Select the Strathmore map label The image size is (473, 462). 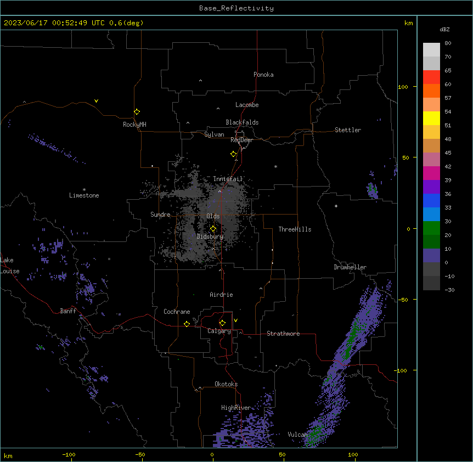pos(283,334)
